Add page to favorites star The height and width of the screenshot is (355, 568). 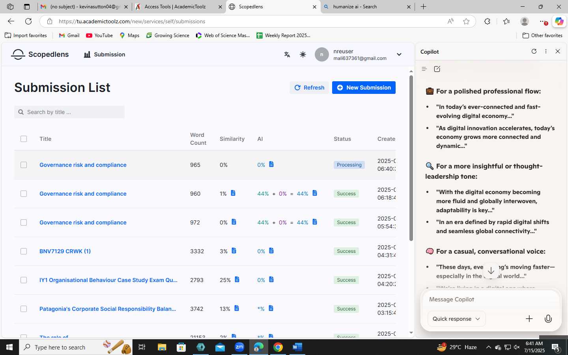tap(466, 21)
